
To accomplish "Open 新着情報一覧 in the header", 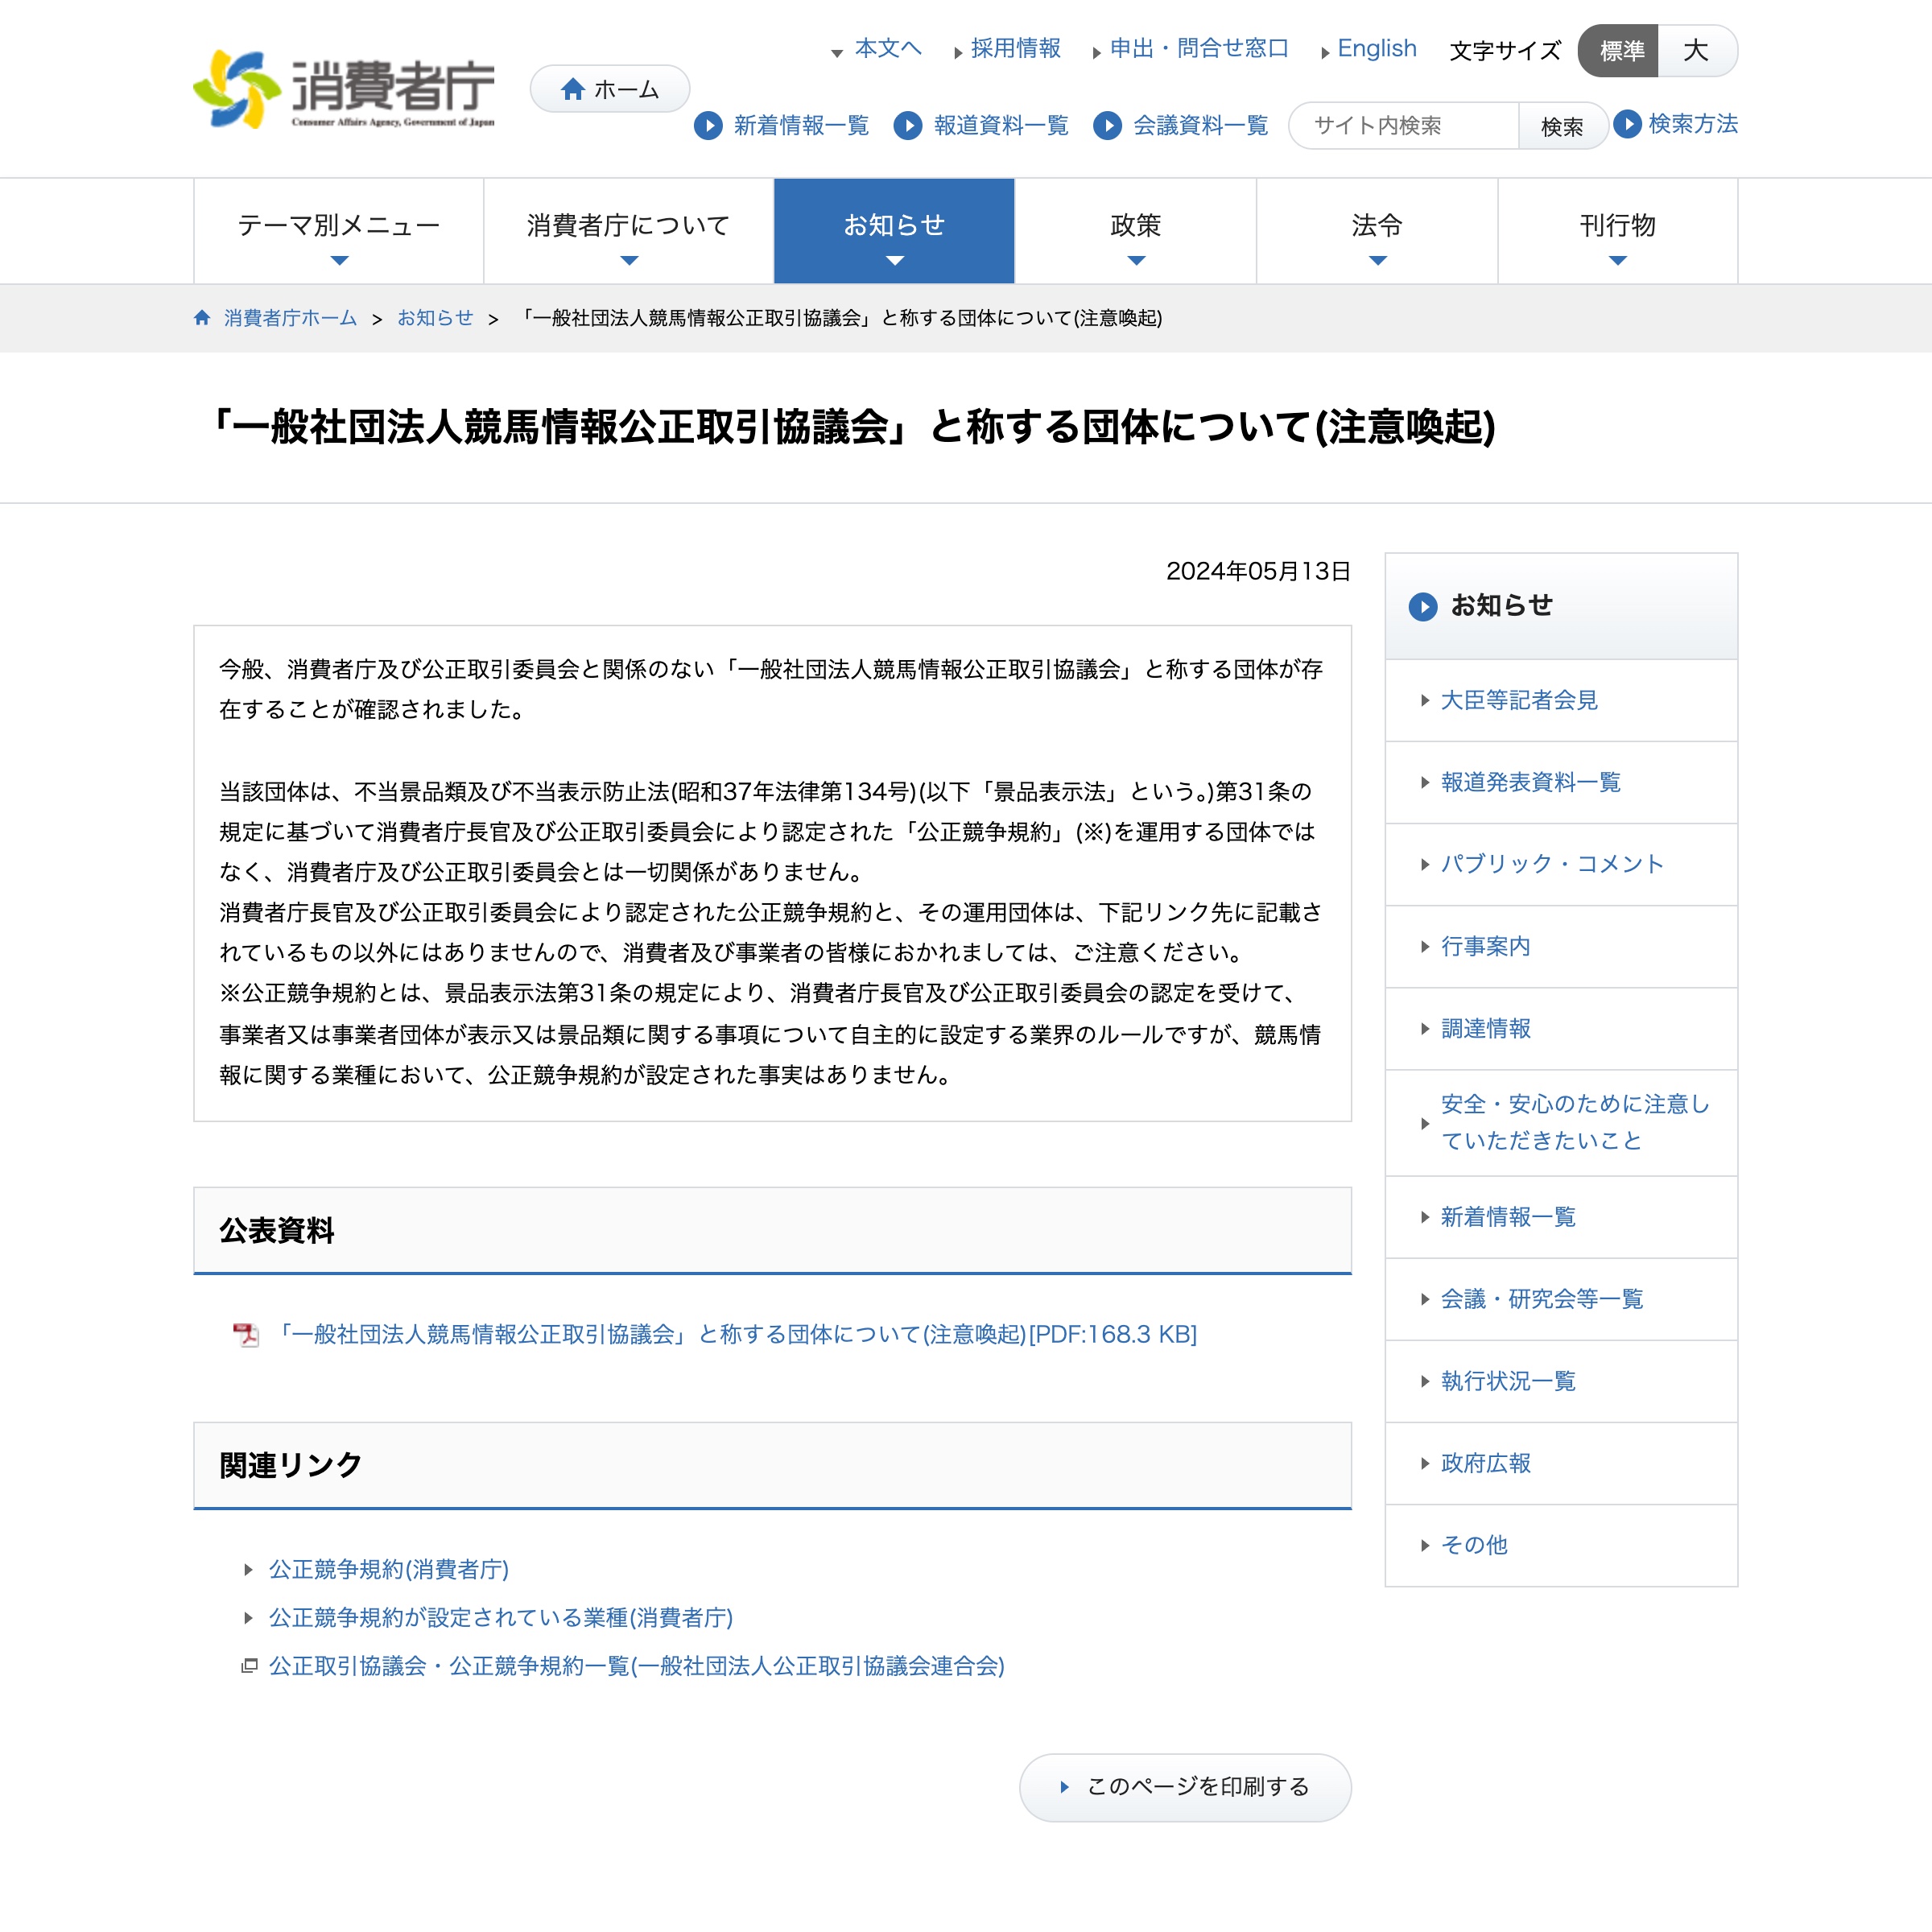I will 801,125.
